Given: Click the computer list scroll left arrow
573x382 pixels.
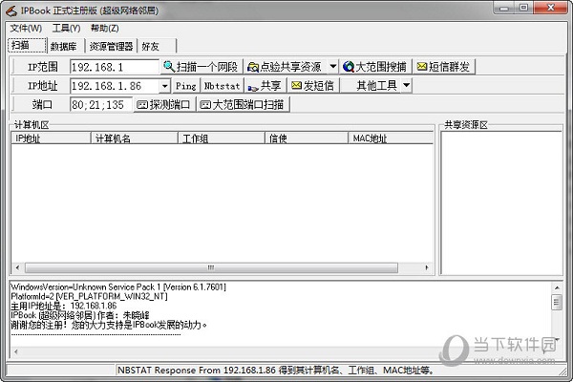Looking at the screenshot, I should (17, 268).
